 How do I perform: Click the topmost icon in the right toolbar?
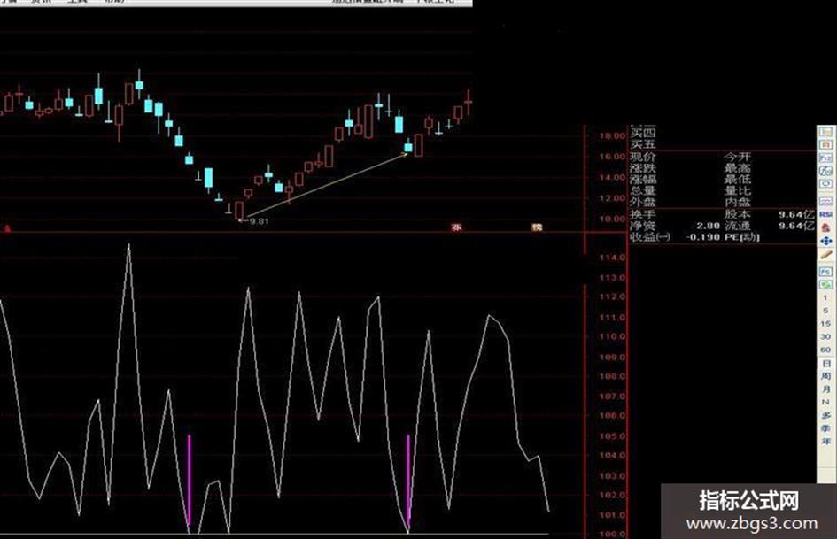click(825, 132)
